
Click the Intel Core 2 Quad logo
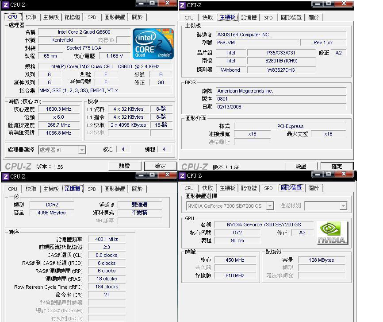pos(153,44)
